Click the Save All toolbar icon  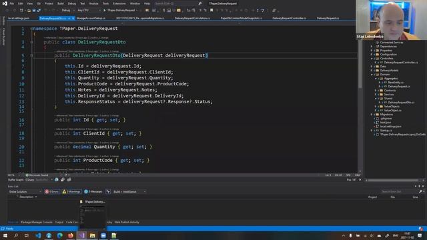coord(39,11)
